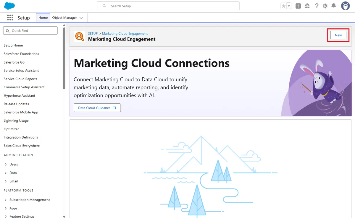This screenshot has width=355, height=218.
Task: Open Integration Definitions
Action: (x=21, y=137)
